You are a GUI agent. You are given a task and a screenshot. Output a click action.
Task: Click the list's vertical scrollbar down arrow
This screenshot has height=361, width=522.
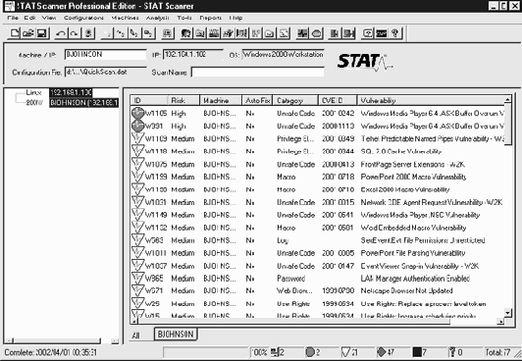tap(507, 312)
